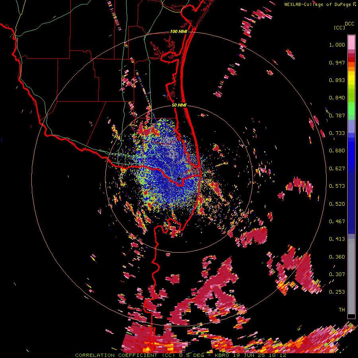
Task: Click the DCC label above the color scale
Action: pyautogui.click(x=349, y=24)
